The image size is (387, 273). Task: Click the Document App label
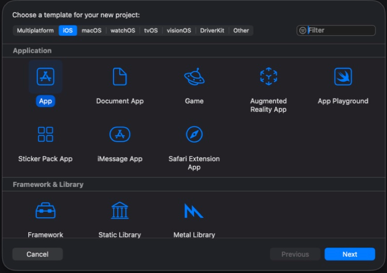click(120, 101)
